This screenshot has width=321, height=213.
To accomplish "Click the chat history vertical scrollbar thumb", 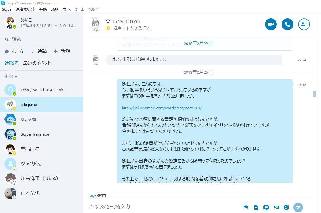I will click(x=314, y=94).
